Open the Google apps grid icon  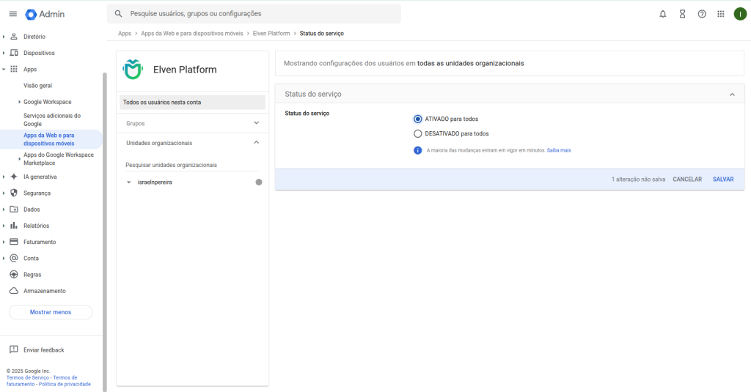click(721, 14)
